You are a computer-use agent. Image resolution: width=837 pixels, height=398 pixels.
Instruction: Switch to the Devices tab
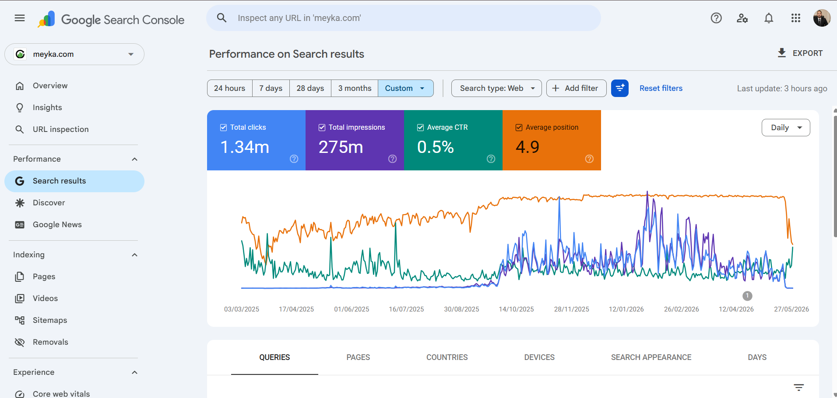tap(539, 357)
